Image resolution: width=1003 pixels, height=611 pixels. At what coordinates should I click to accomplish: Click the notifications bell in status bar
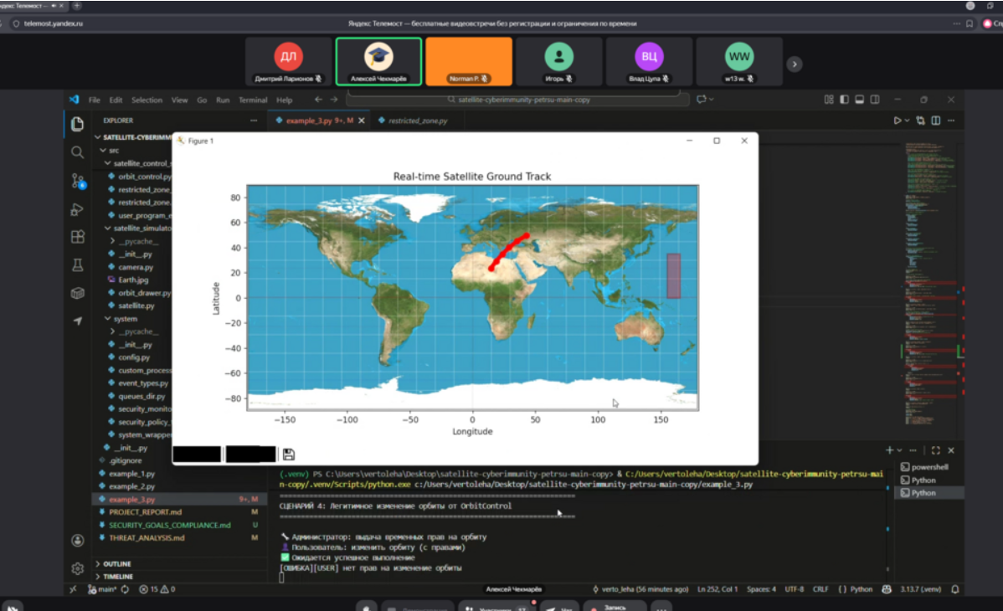(x=954, y=589)
